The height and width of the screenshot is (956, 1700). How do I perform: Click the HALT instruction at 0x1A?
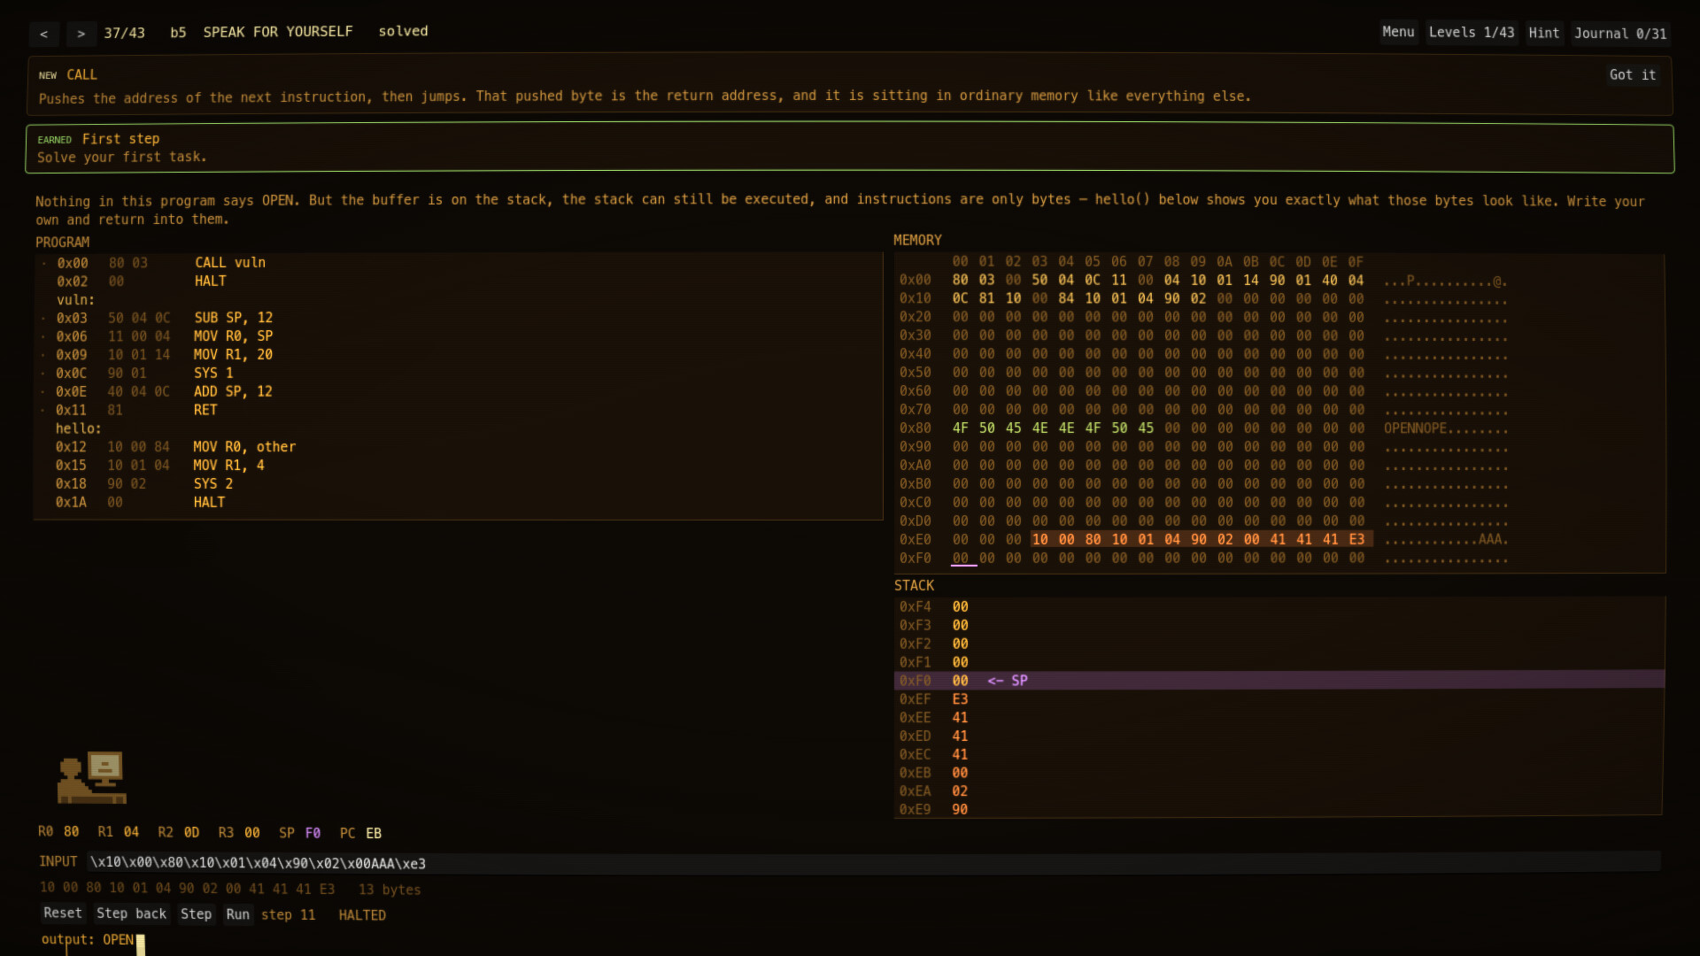pos(458,502)
